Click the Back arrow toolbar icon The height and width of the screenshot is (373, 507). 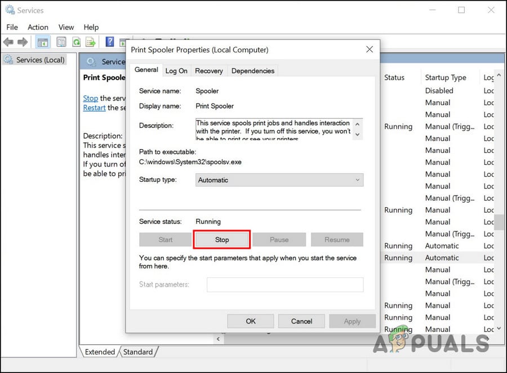click(x=8, y=42)
